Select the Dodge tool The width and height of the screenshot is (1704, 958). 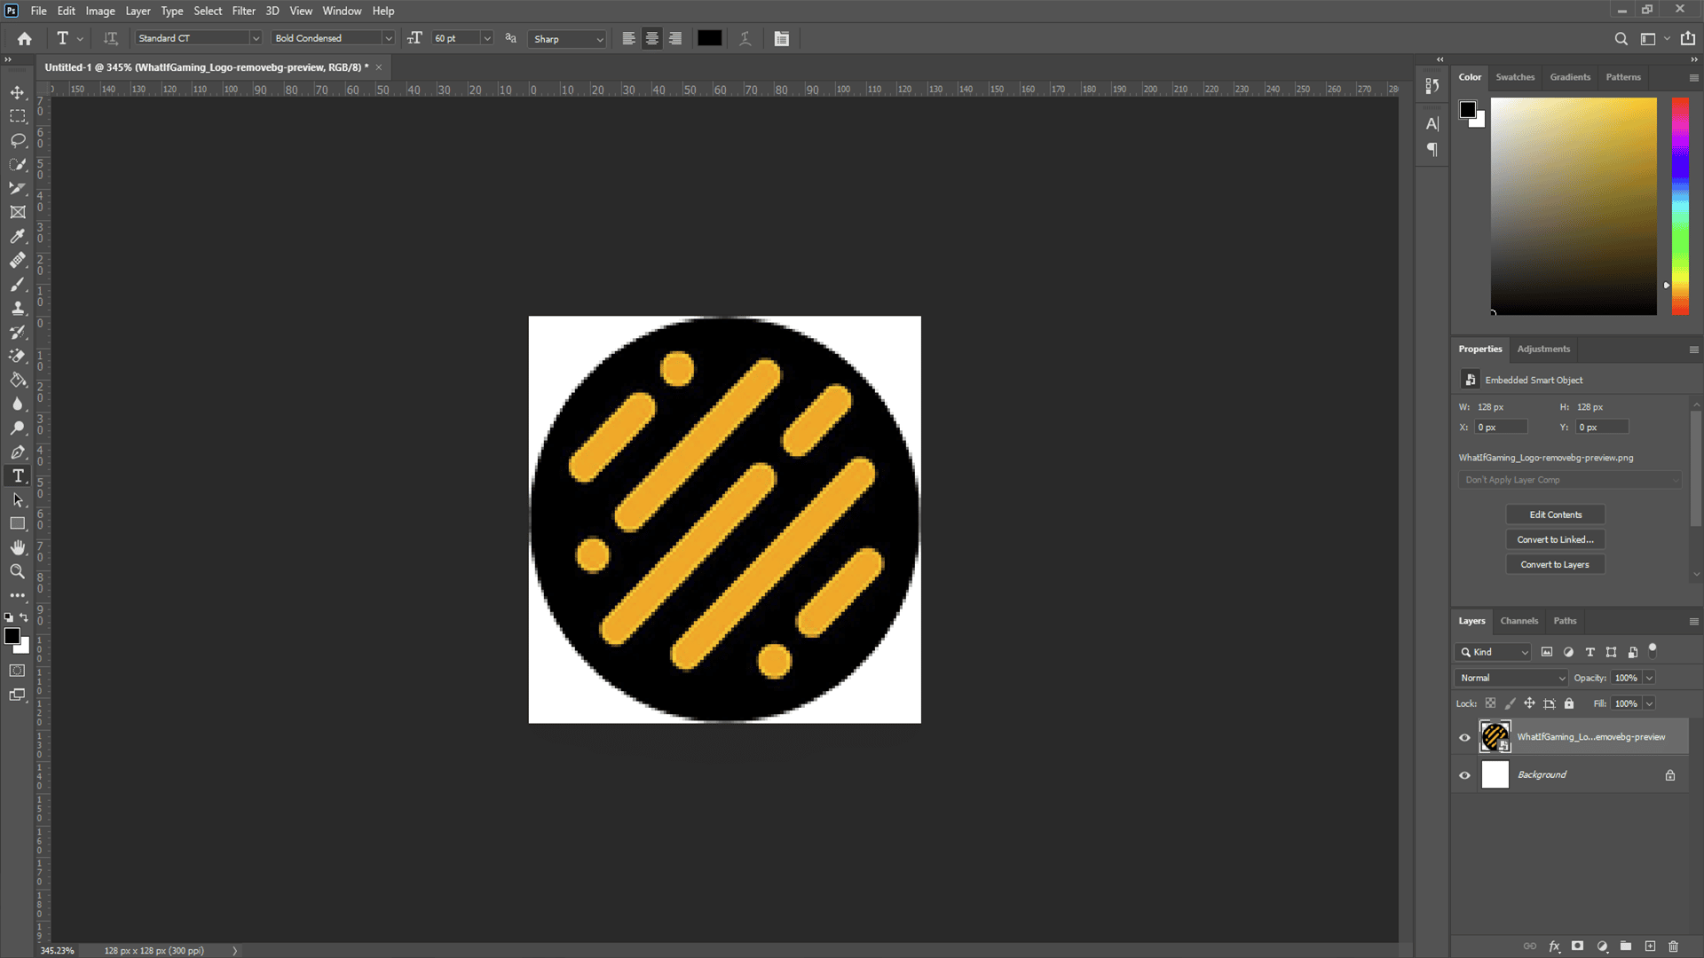click(x=18, y=428)
